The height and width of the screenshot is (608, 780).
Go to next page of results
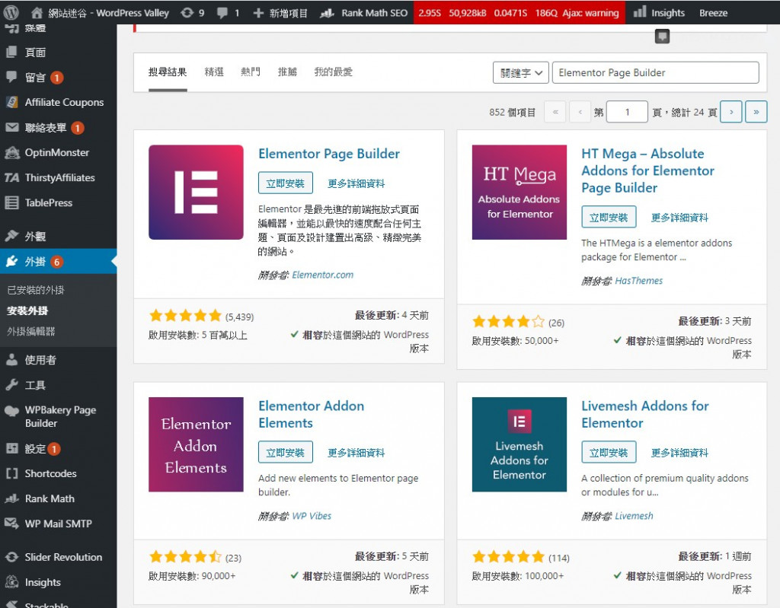tap(731, 112)
